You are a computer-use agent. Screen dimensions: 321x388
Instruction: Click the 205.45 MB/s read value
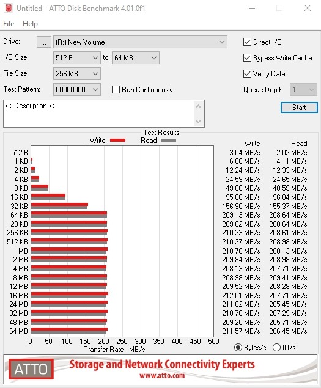tap(288, 304)
